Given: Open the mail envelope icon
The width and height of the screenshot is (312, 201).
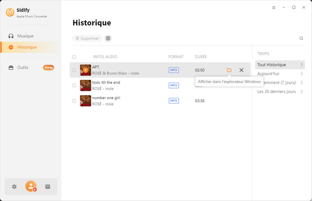Looking at the screenshot, I should pos(48,187).
